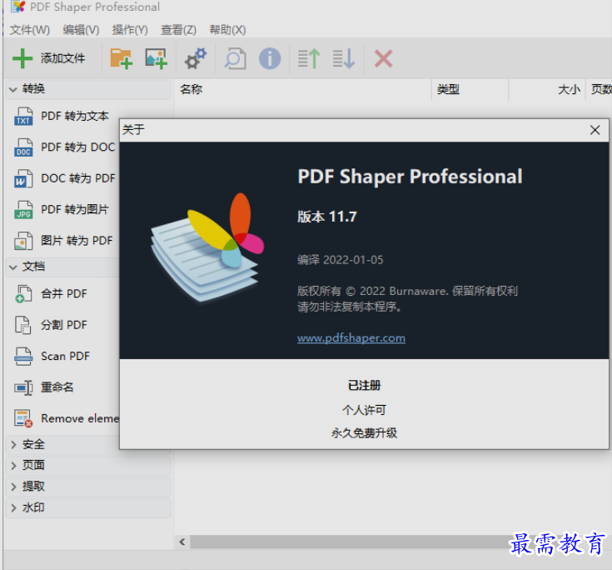Click the JPG icon for PDF 转为图片
The height and width of the screenshot is (570, 612).
(23, 210)
